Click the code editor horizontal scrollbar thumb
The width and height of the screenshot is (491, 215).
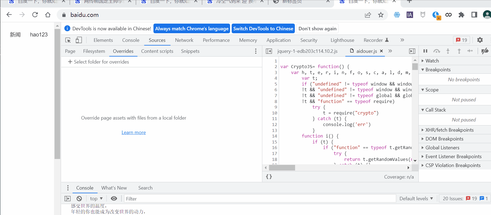[x=282, y=168]
